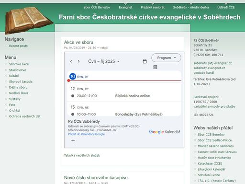Go to previous calendar period arrow
This screenshot has height=184, width=245.
pyautogui.click(x=71, y=61)
